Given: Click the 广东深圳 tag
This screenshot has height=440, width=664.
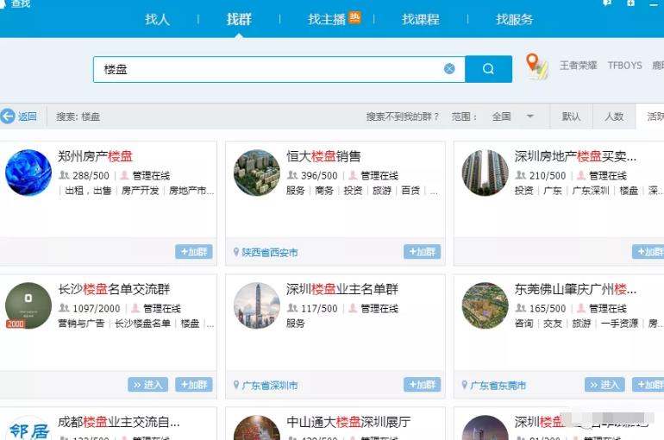Looking at the screenshot, I should point(591,191).
